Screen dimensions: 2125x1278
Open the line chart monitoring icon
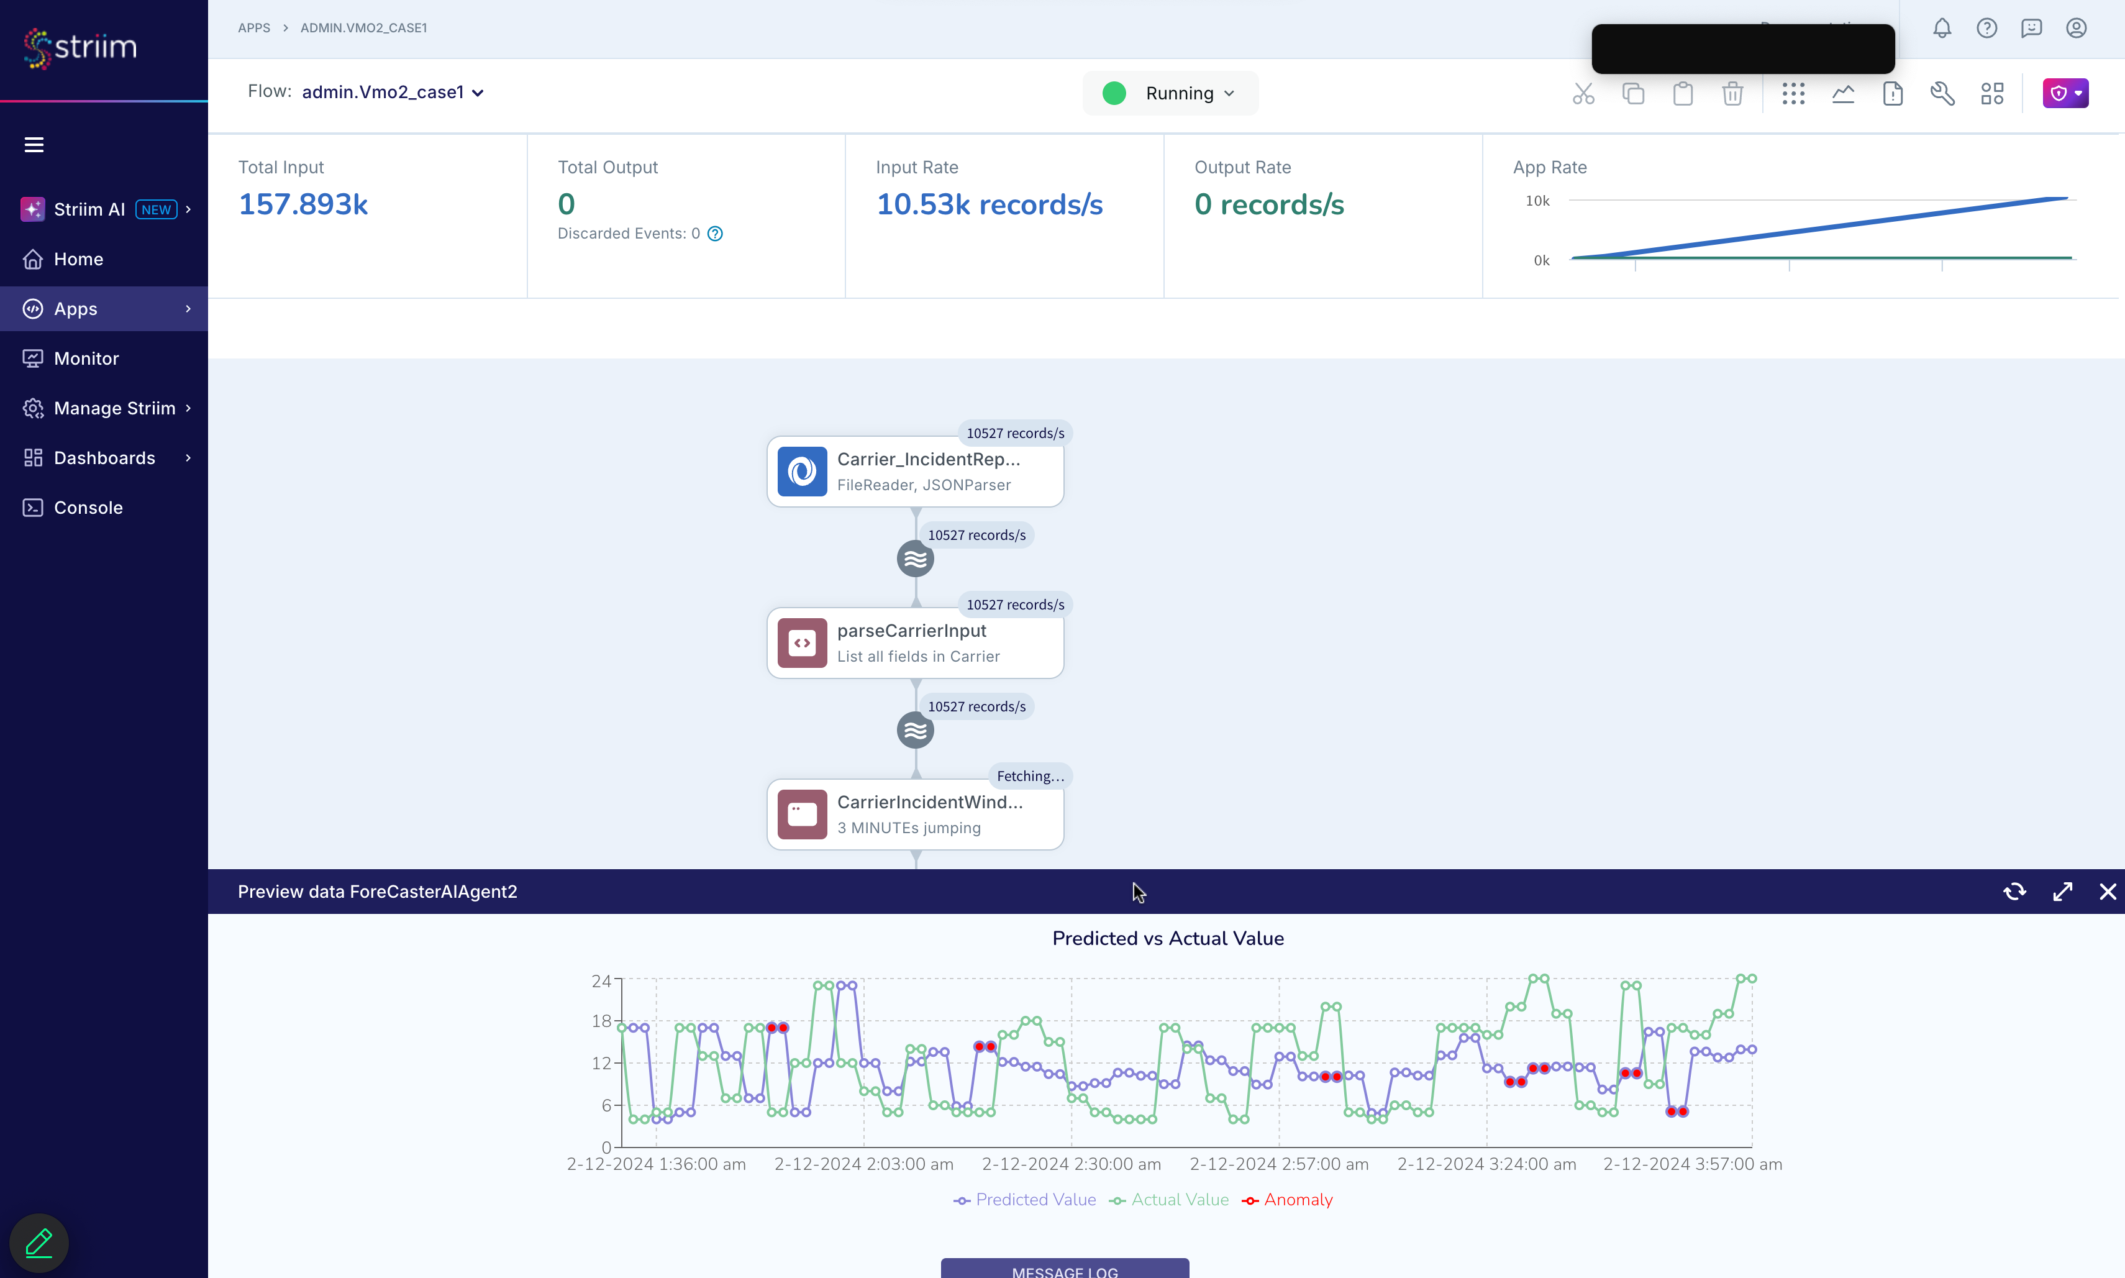pyautogui.click(x=1842, y=93)
